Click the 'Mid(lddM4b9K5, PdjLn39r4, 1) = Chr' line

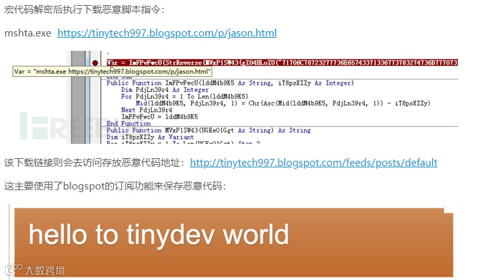click(x=283, y=104)
